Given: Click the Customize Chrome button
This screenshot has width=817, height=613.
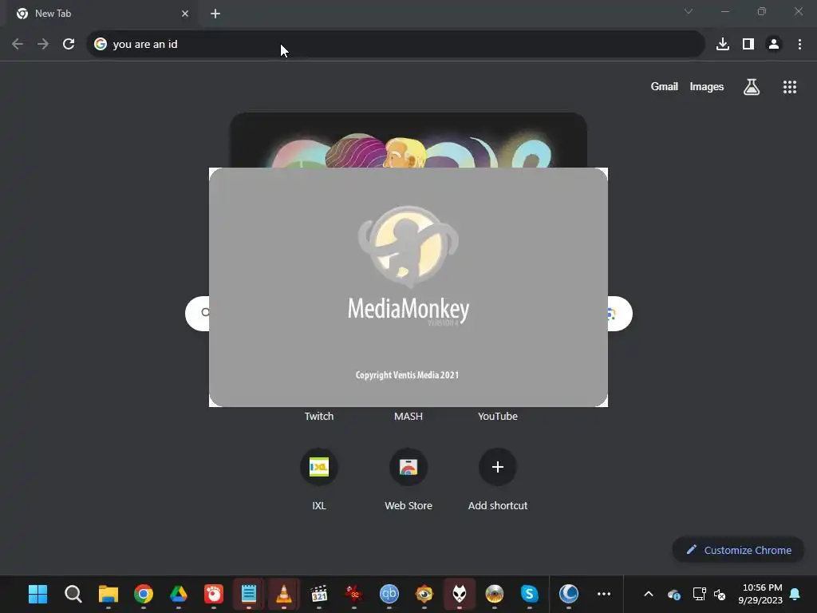Looking at the screenshot, I should pos(738,550).
